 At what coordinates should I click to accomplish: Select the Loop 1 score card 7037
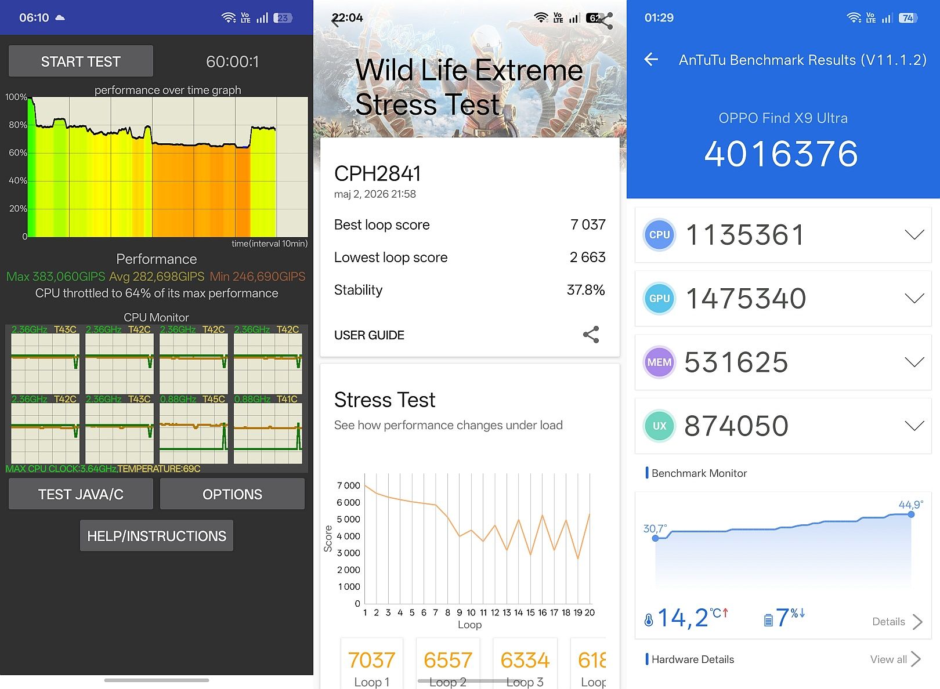(372, 663)
